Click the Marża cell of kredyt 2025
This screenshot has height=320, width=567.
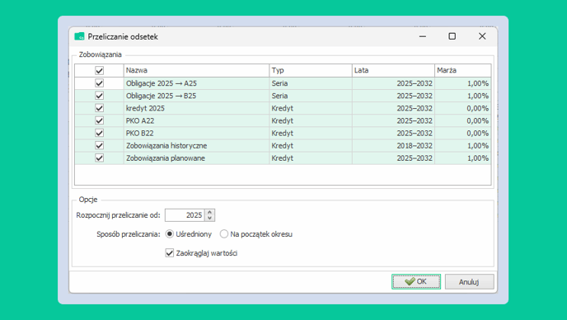463,108
